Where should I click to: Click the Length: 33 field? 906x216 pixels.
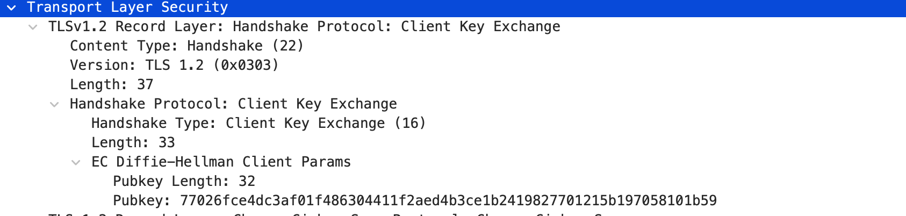(133, 143)
